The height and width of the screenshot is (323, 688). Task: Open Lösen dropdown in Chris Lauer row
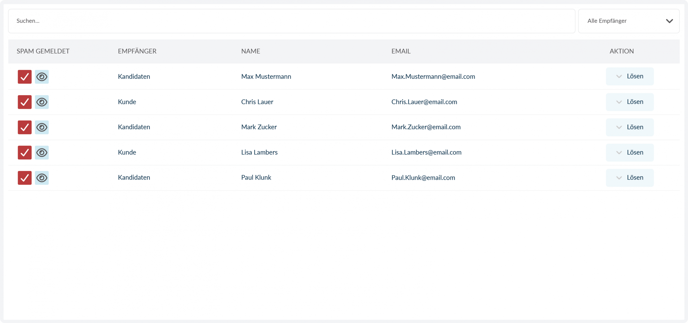tap(629, 102)
